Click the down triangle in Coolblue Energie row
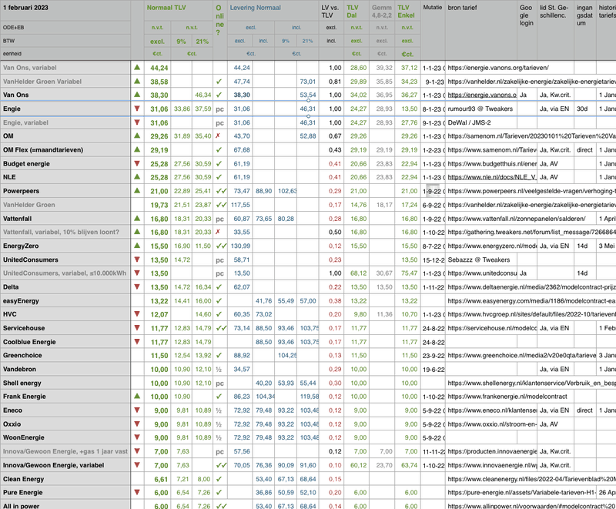 coord(137,341)
